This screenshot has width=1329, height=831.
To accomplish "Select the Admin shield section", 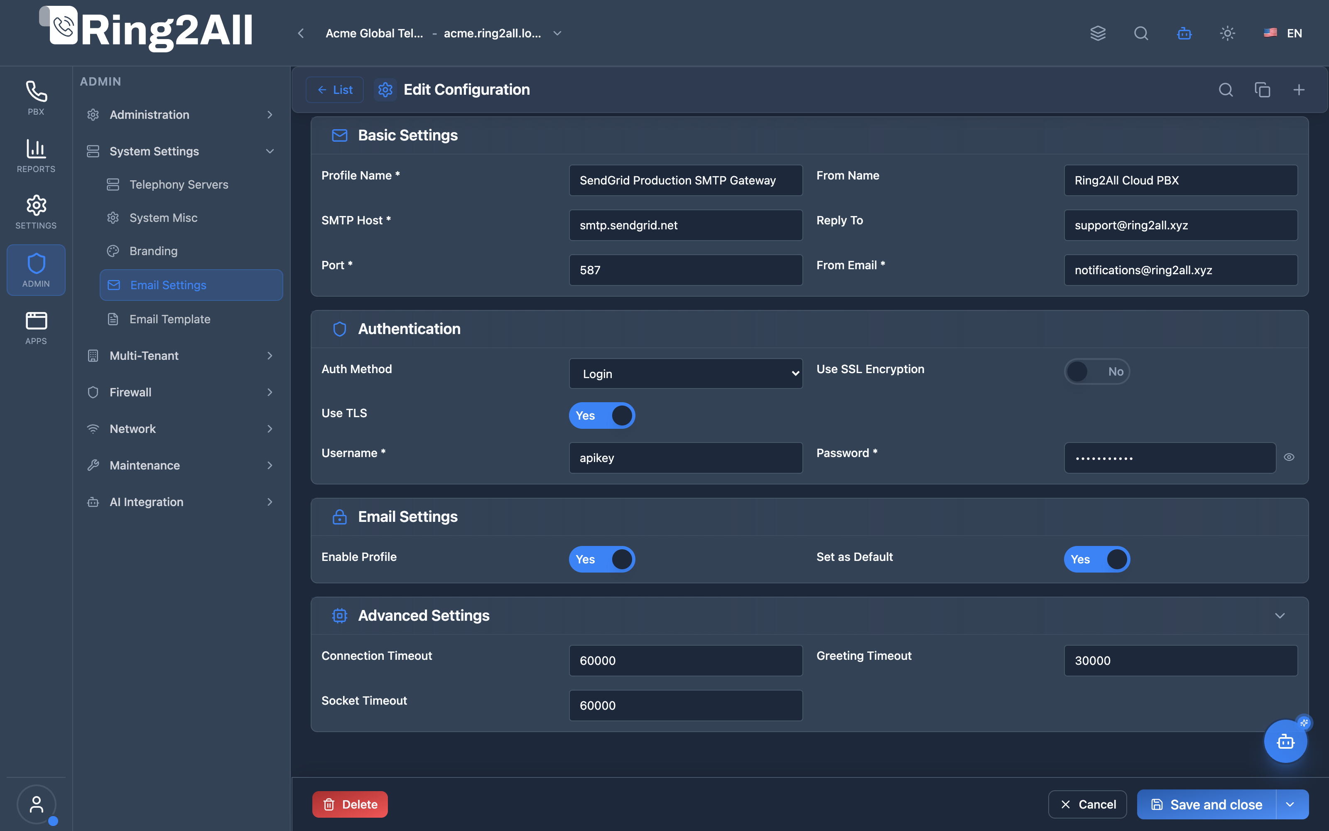I will tap(36, 270).
